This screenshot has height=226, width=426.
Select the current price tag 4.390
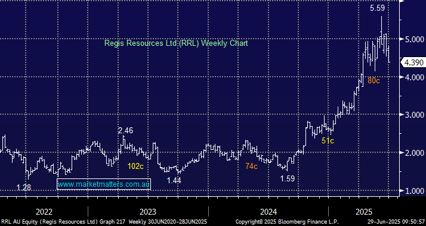(x=413, y=63)
